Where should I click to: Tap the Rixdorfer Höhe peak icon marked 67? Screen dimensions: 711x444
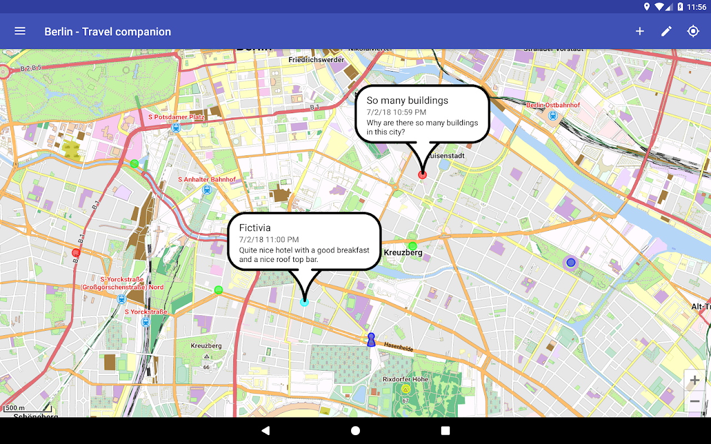405,390
